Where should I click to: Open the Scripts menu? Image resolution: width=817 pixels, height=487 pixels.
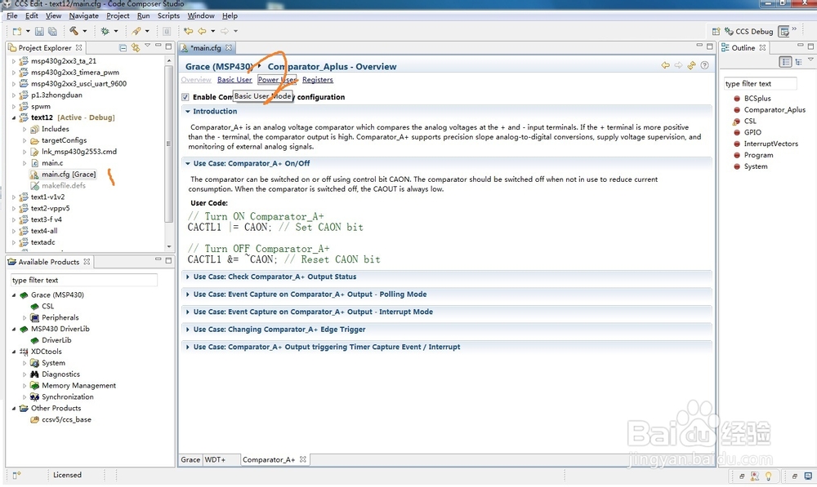[x=168, y=15]
